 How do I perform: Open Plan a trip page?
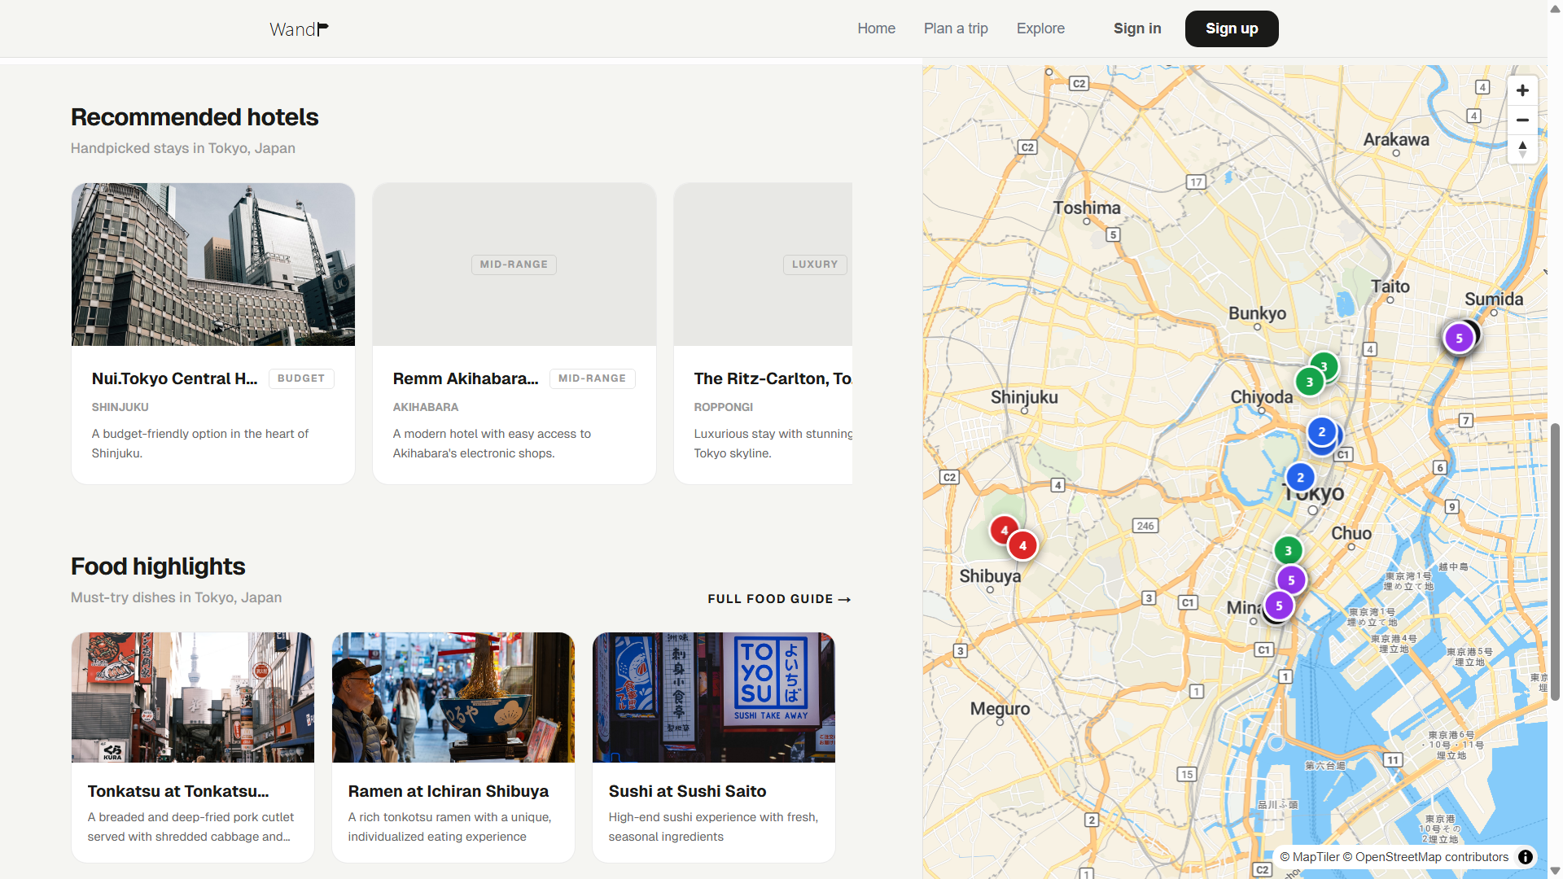[956, 28]
